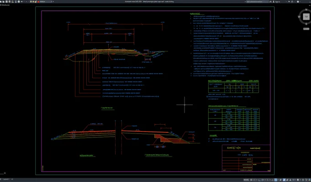The height and width of the screenshot is (182, 311).
Task: Click the N compass direction on ViewCube
Action: tap(306, 10)
